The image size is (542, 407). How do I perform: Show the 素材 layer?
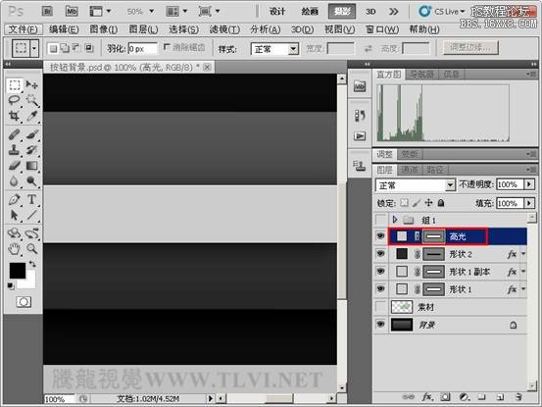point(380,307)
